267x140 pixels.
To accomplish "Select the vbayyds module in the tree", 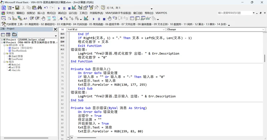I will [x=16, y=70].
